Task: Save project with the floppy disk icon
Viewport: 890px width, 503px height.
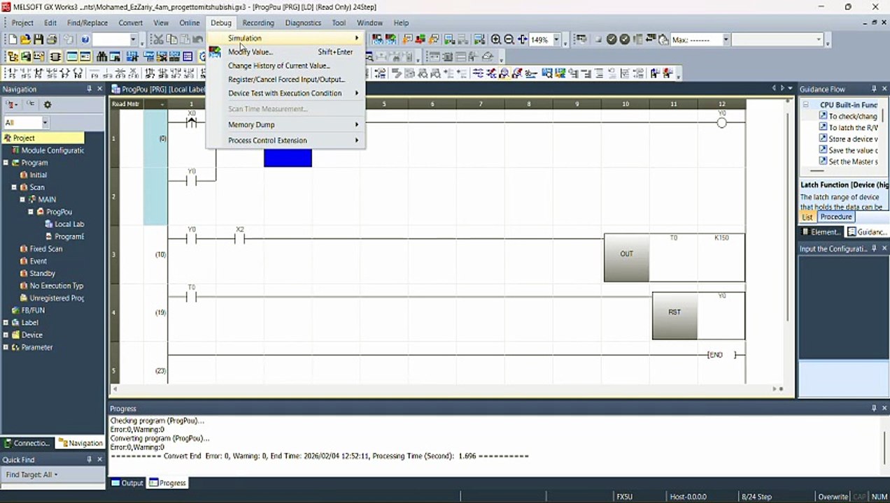Action: [38, 40]
